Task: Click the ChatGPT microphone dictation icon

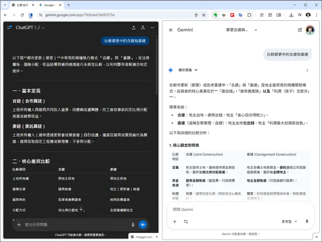Action: click(x=133, y=225)
